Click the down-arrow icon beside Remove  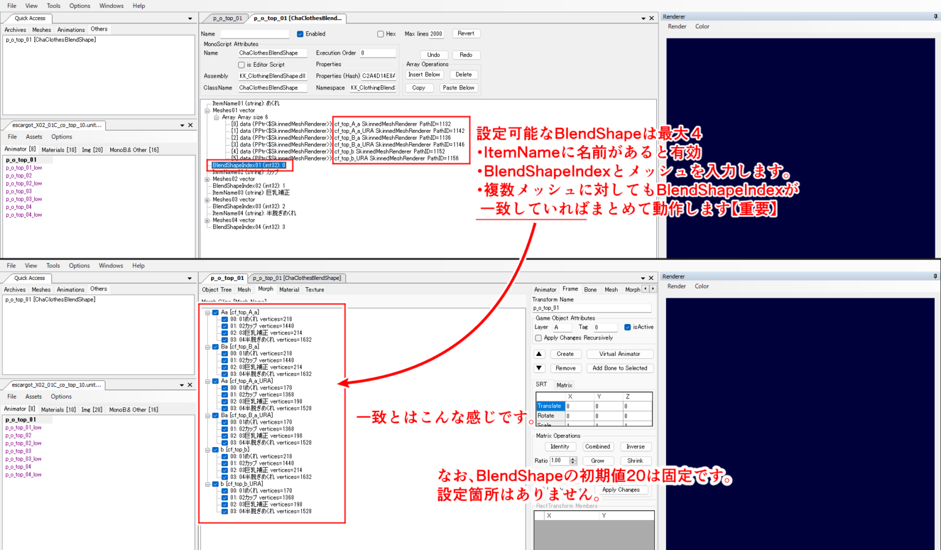539,367
